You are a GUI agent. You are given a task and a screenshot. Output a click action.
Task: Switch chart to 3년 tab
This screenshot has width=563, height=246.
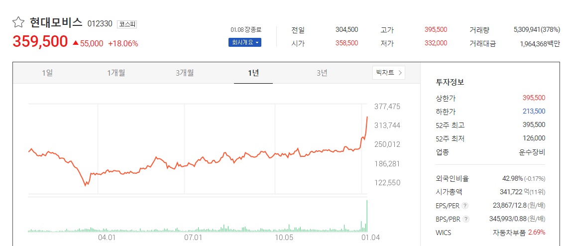322,73
